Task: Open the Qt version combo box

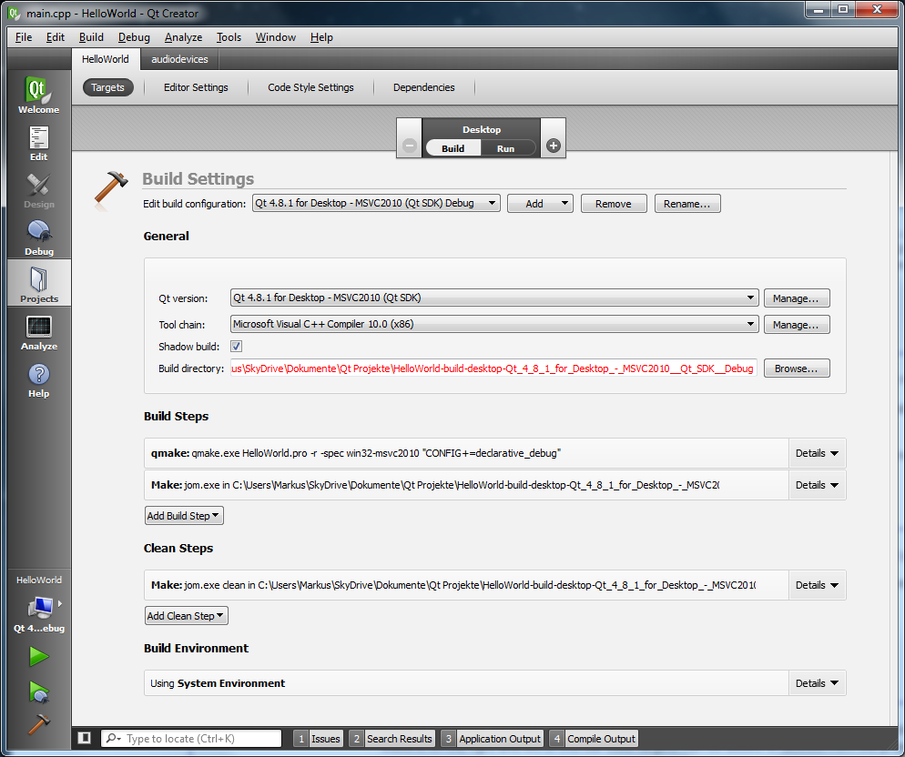Action: (x=494, y=298)
